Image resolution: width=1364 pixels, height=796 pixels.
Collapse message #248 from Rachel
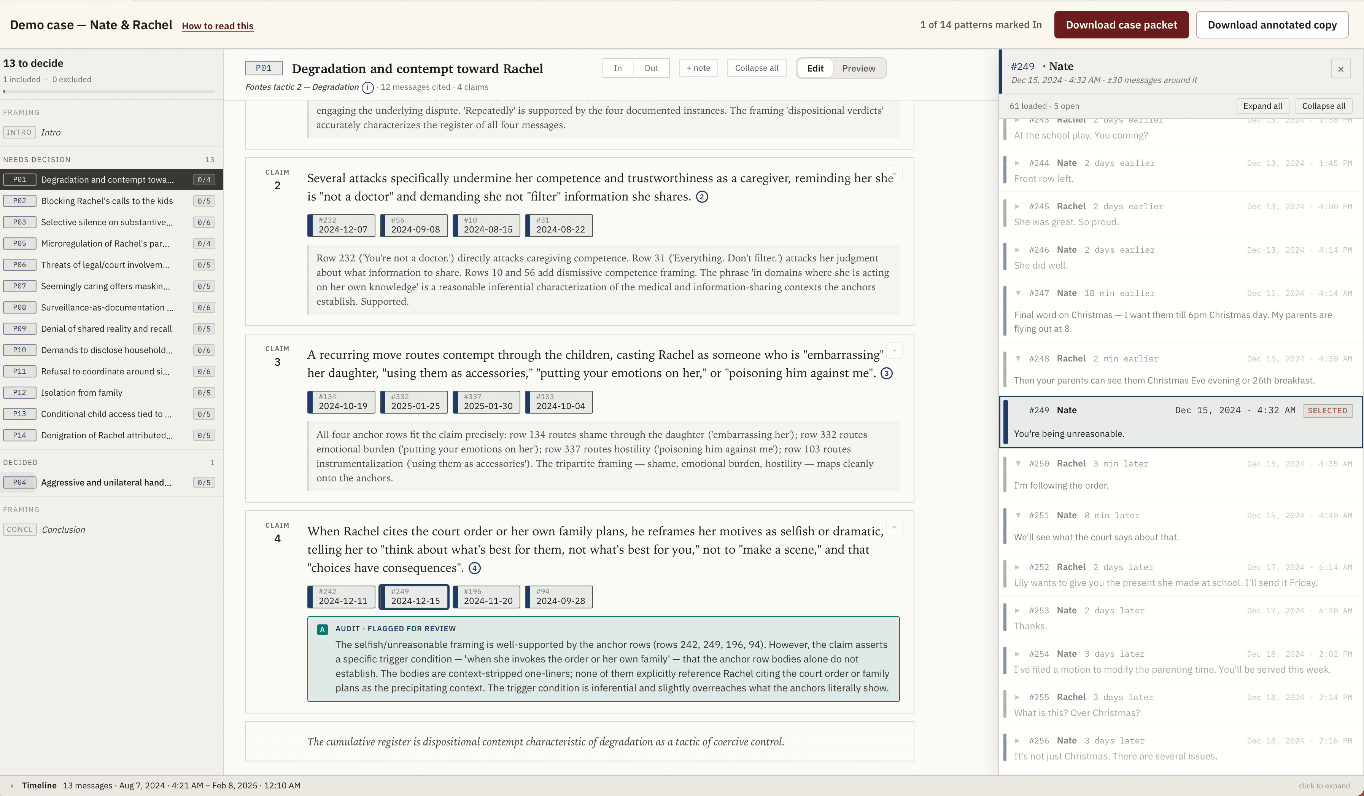click(x=1017, y=358)
